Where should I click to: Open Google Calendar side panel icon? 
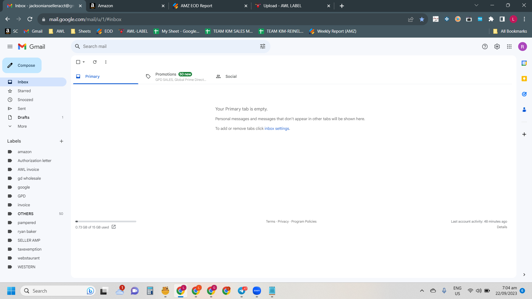(x=524, y=63)
